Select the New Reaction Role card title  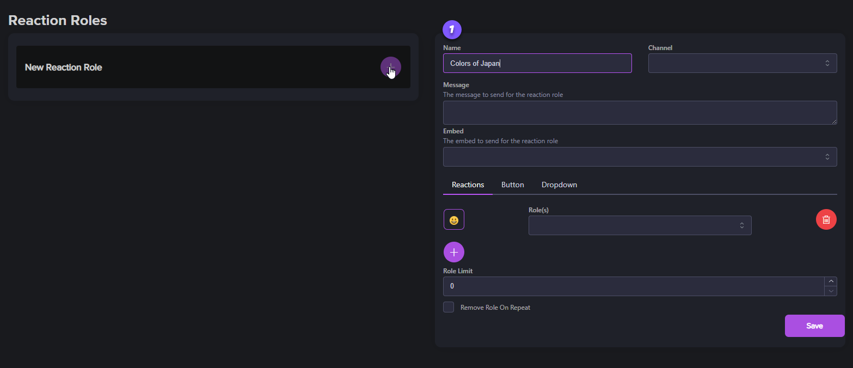64,68
